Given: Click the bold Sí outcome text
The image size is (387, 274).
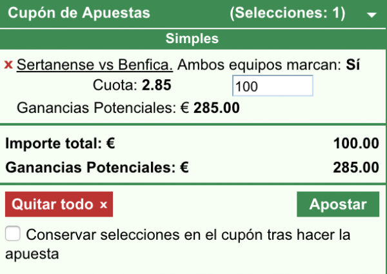Looking at the screenshot, I should pos(352,65).
